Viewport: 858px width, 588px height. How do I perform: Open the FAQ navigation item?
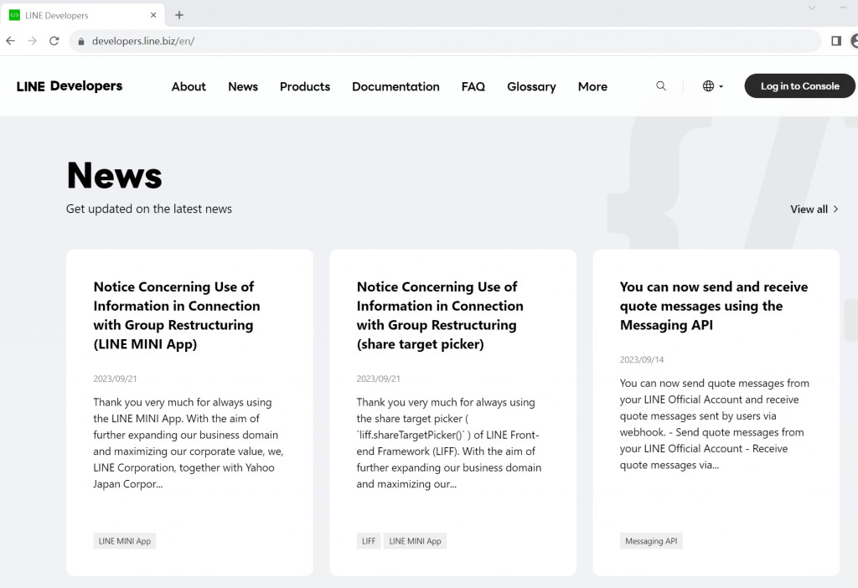pos(473,86)
